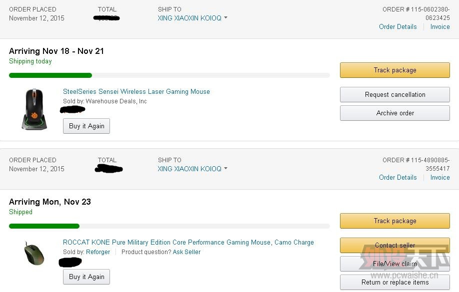Expand ship-to dropdown arrow on second order
The height and width of the screenshot is (292, 459).
(226, 169)
